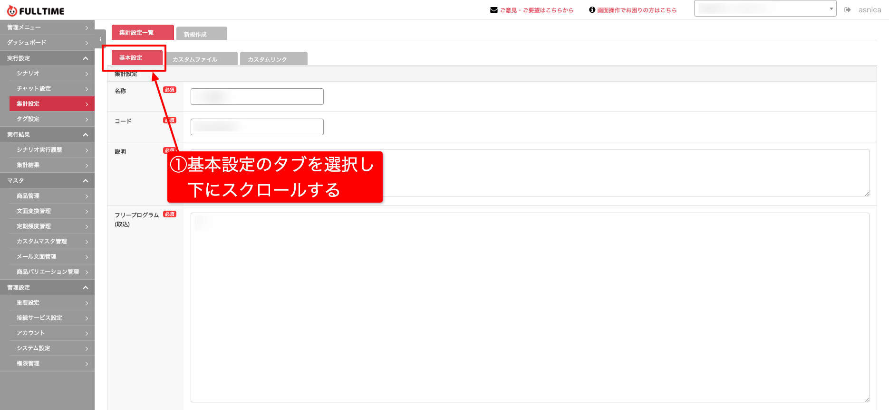Click the envelope feedback icon
Screen dimensions: 889x410
[494, 10]
